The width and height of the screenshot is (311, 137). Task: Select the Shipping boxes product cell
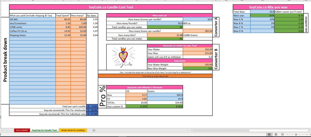(x=32, y=35)
